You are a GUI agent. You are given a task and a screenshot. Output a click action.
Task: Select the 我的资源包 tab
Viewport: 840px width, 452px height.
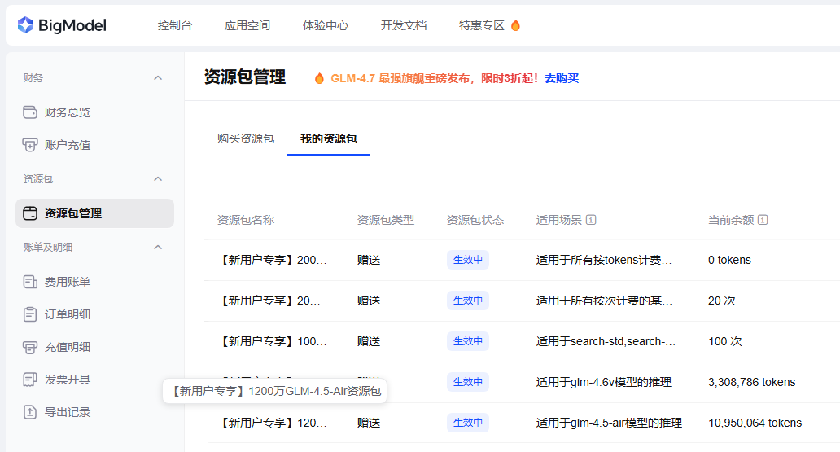pyautogui.click(x=328, y=139)
